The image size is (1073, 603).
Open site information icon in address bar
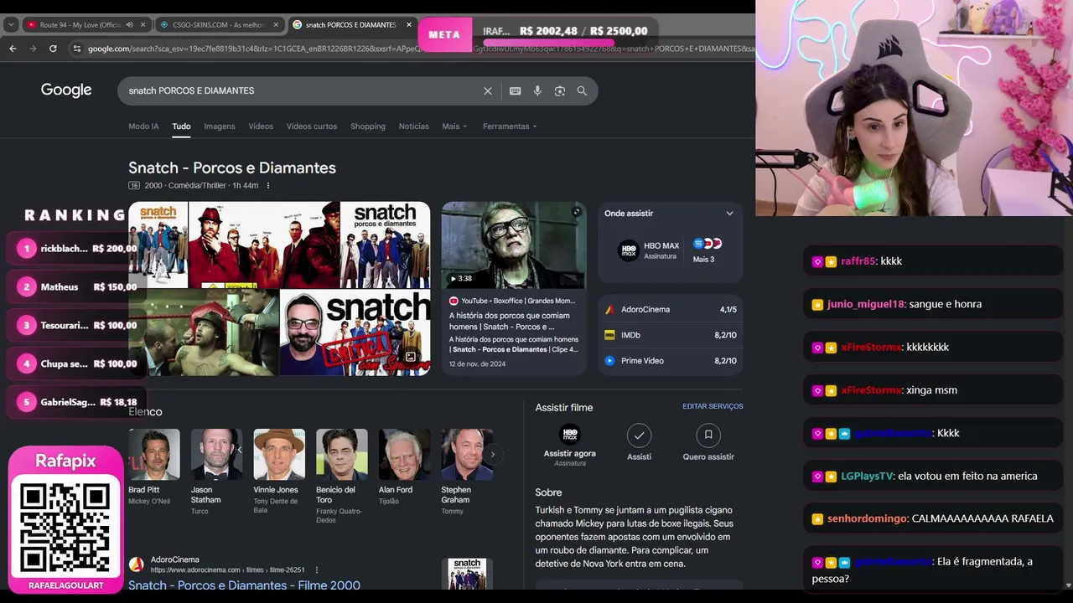78,49
